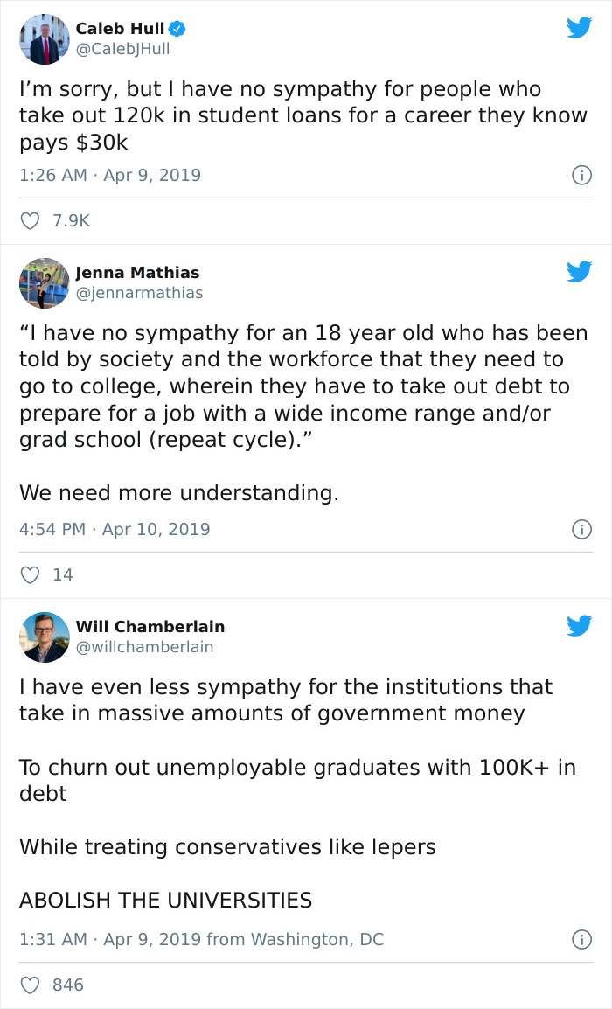Click the info icon on Jenna Mathias's tweet
612x1009 pixels.
pyautogui.click(x=581, y=529)
